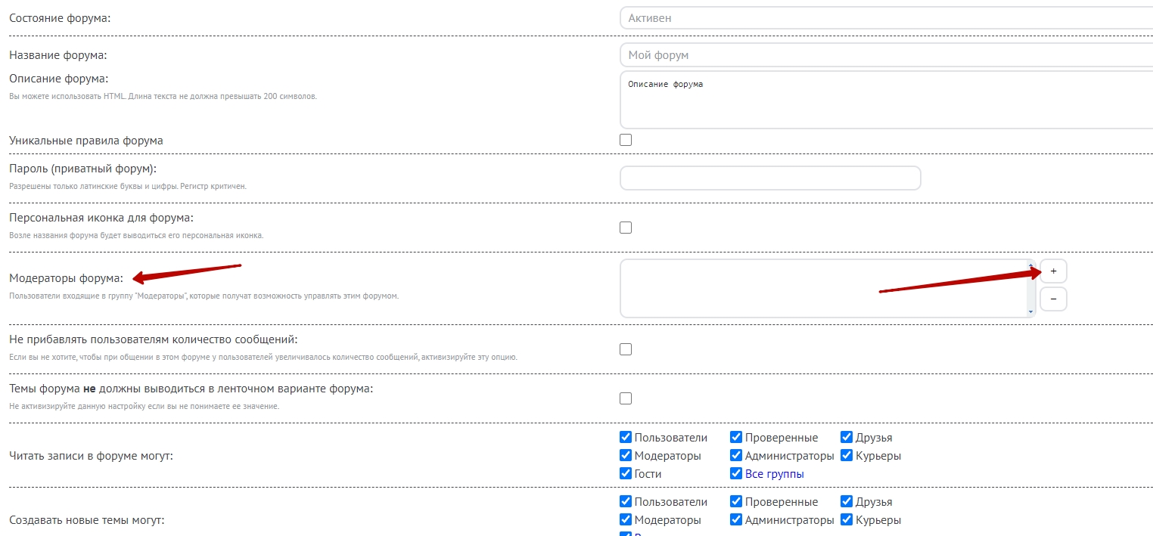The image size is (1153, 536).
Task: Enable the non-feed topics display checkbox
Action: (626, 398)
